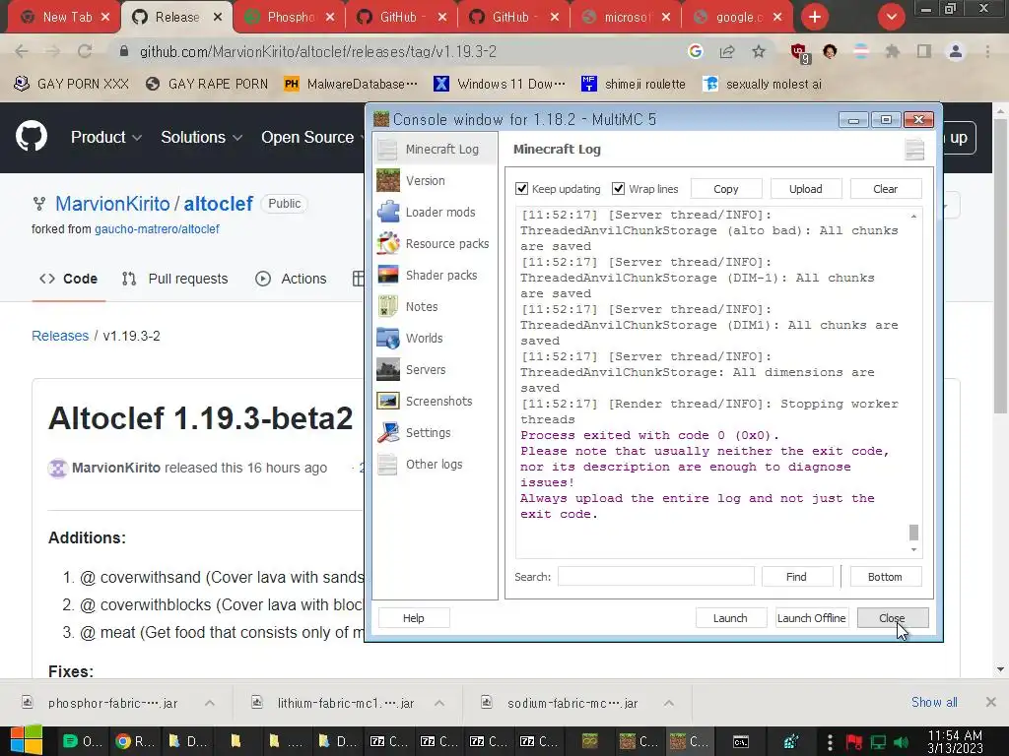Clear the Minecraft log
1009x756 pixels.
886,189
